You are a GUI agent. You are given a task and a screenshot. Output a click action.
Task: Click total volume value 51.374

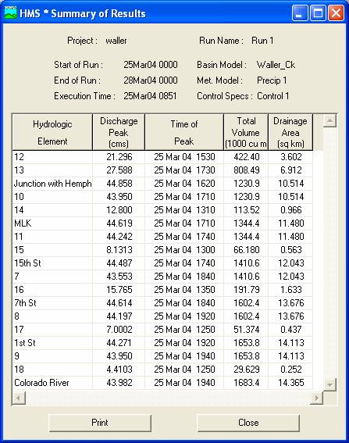[x=247, y=330]
